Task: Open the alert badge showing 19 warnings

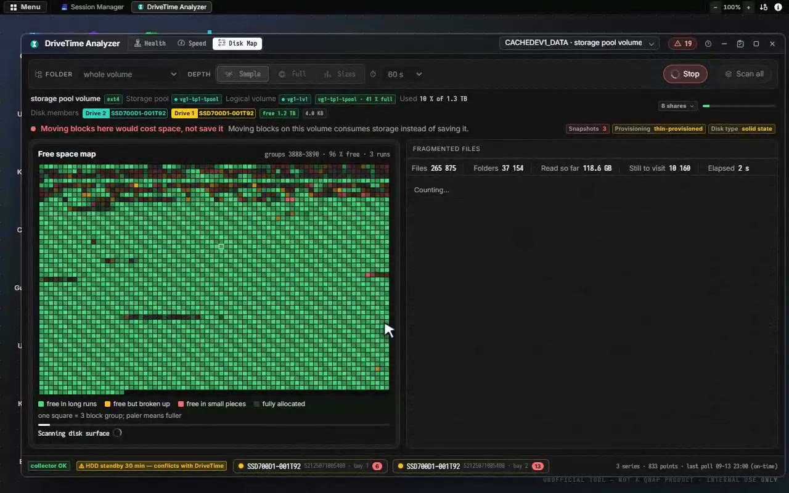Action: coord(683,44)
